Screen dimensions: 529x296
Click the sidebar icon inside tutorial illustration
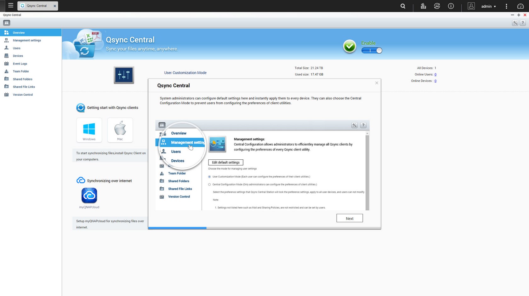pos(162,125)
